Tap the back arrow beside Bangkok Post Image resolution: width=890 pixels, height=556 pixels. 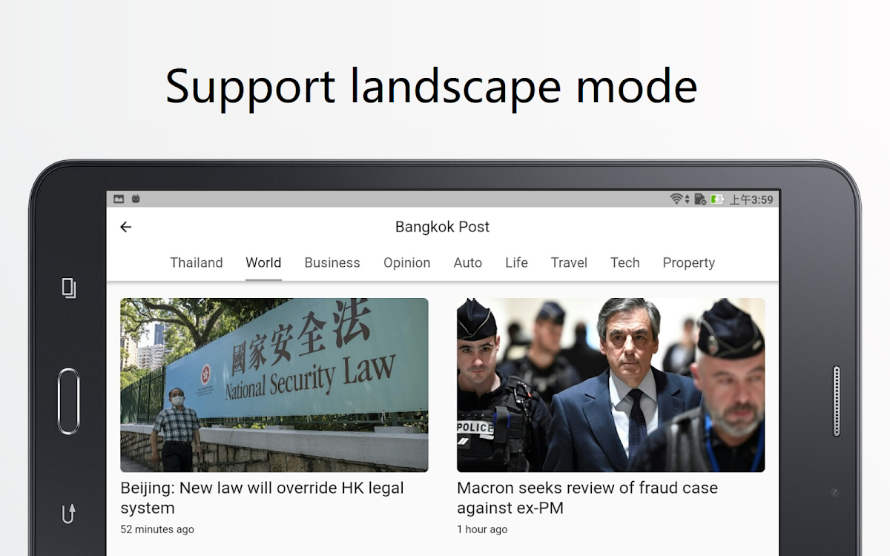pyautogui.click(x=126, y=227)
